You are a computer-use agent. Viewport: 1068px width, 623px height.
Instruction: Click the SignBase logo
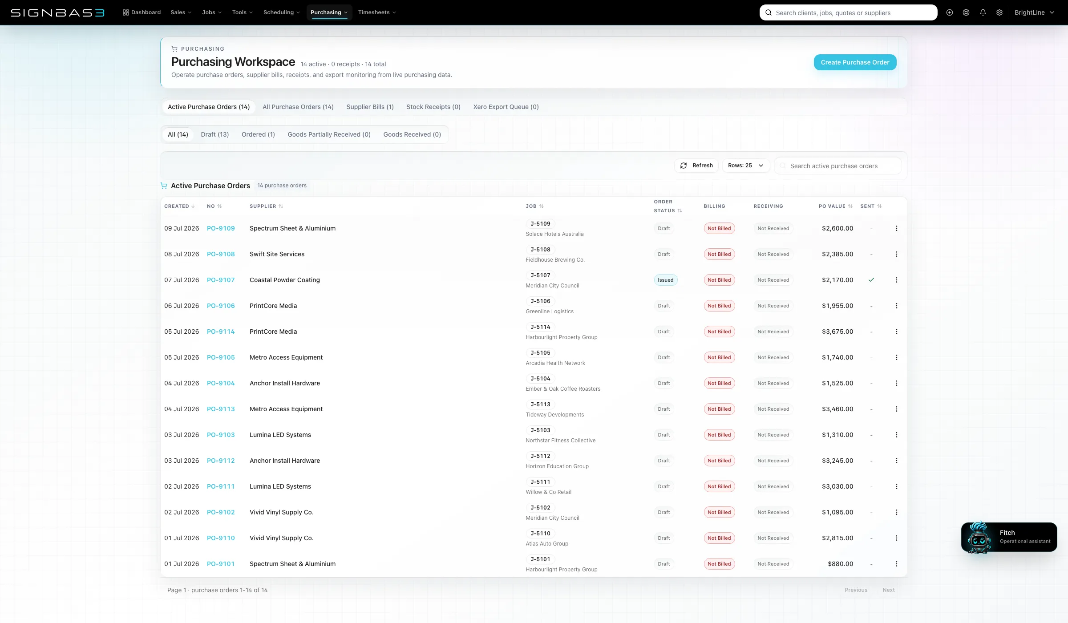point(57,12)
